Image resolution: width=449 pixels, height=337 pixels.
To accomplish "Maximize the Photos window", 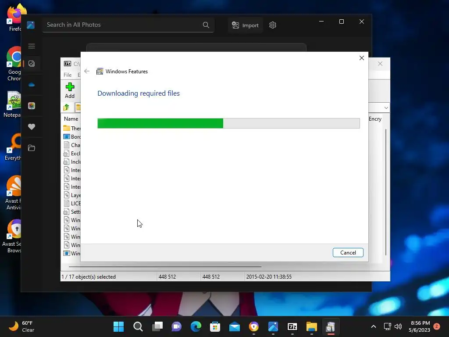I will [x=341, y=22].
